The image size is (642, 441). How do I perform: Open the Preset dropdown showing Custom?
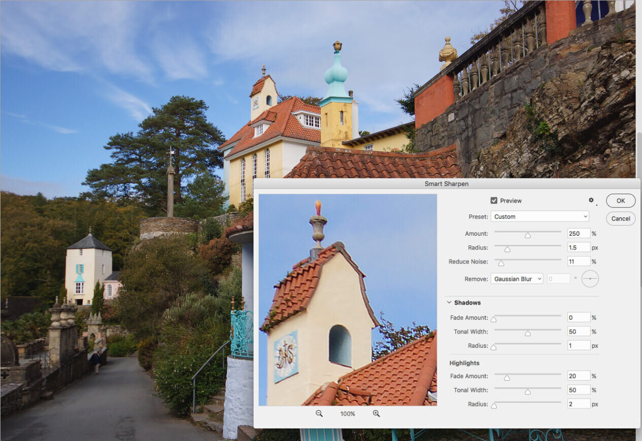coord(539,216)
